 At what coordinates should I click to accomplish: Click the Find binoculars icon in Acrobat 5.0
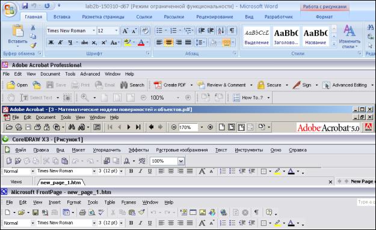coord(72,127)
